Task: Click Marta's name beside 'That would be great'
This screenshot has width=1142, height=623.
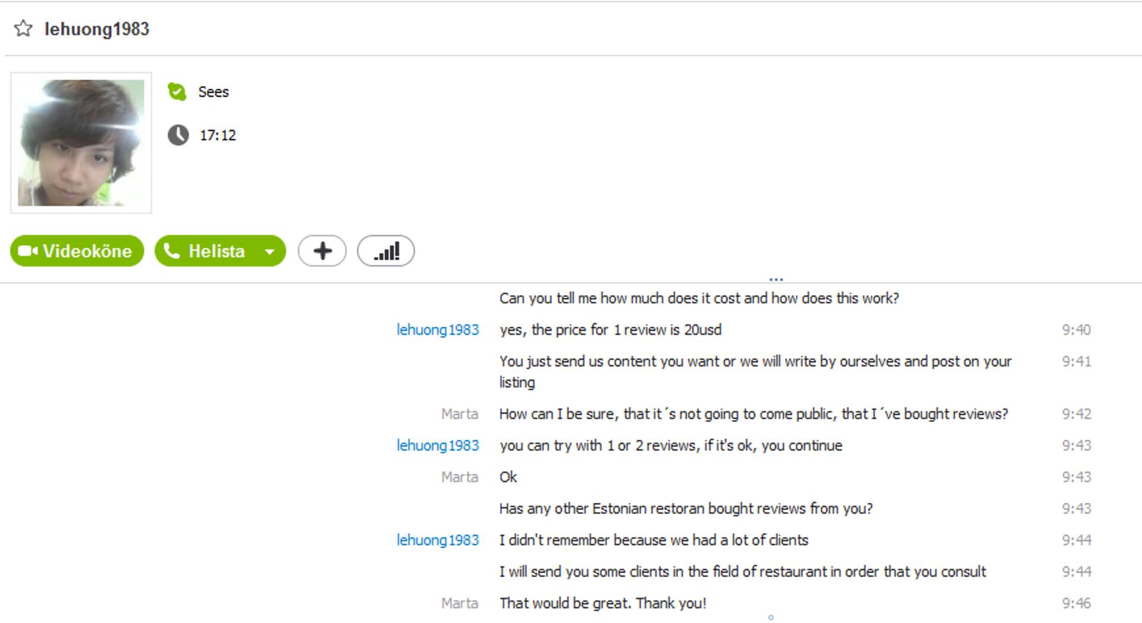Action: point(459,603)
